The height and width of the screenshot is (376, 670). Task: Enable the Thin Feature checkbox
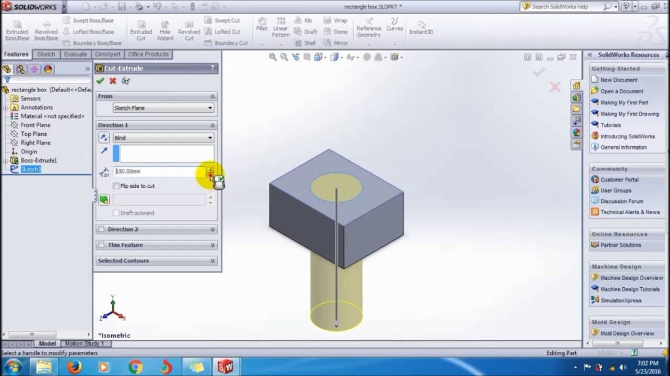(101, 245)
